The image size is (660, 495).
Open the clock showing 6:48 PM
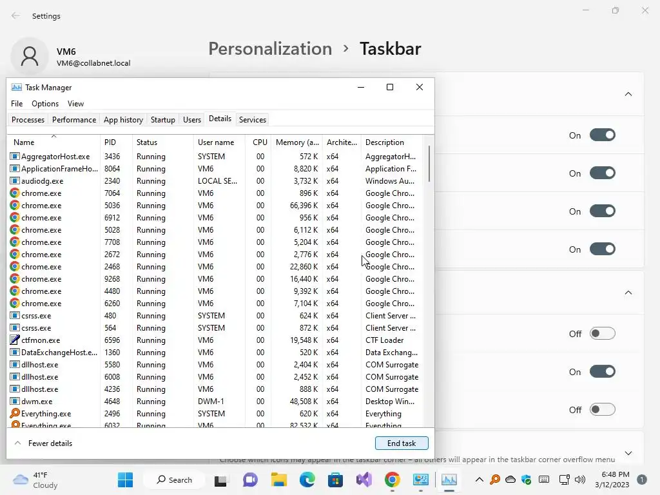click(x=612, y=480)
